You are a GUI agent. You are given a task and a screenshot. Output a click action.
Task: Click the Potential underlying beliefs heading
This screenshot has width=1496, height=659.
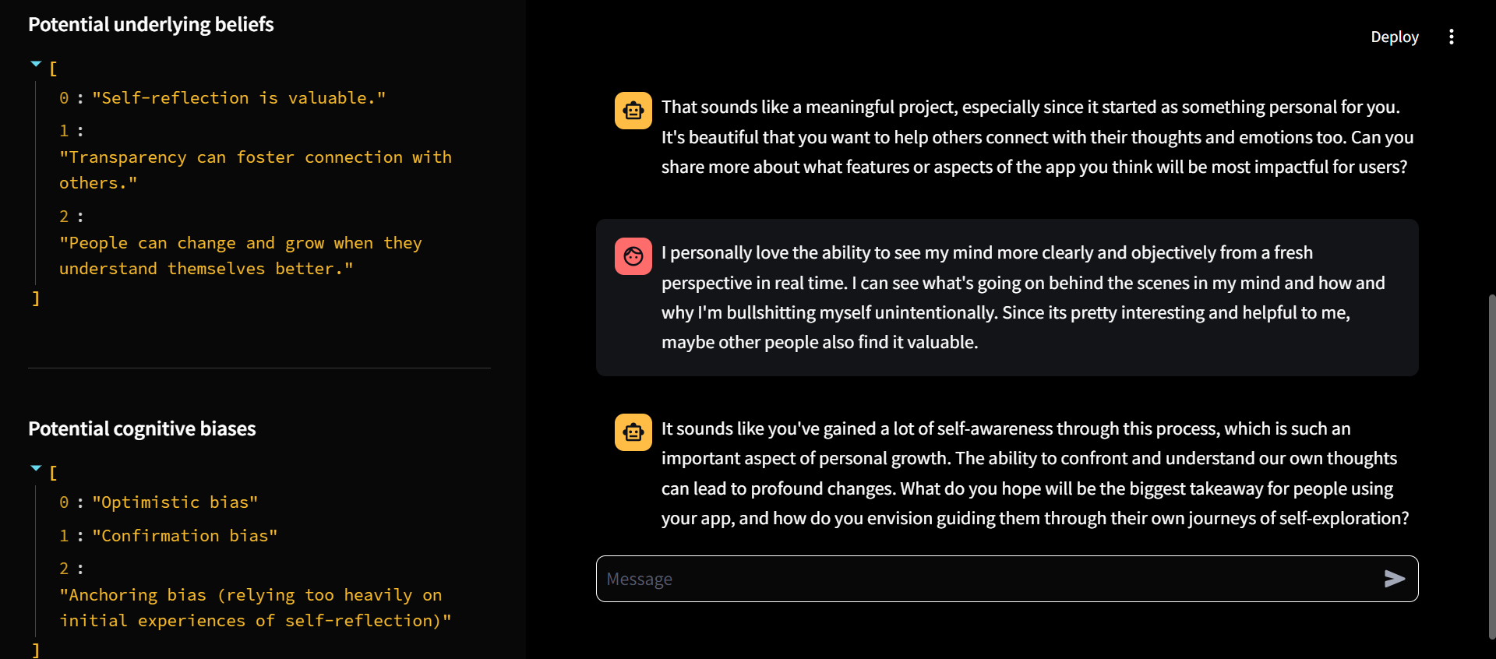151,24
